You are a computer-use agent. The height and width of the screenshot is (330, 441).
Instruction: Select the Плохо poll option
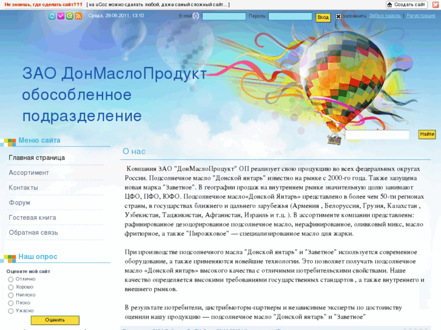(x=11, y=303)
